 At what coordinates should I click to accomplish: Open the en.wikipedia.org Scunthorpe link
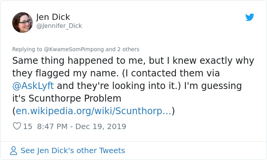tap(93, 111)
